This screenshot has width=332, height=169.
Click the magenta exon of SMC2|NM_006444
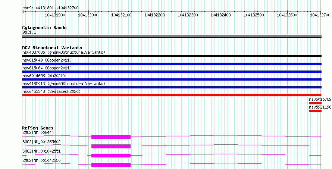(x=111, y=137)
